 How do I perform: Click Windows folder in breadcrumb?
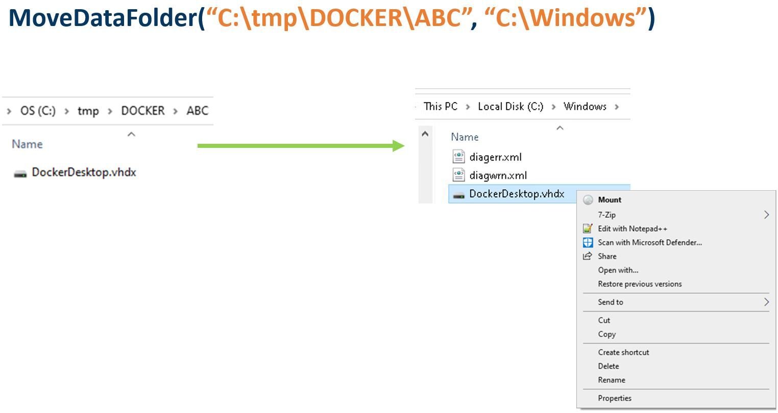tap(585, 106)
